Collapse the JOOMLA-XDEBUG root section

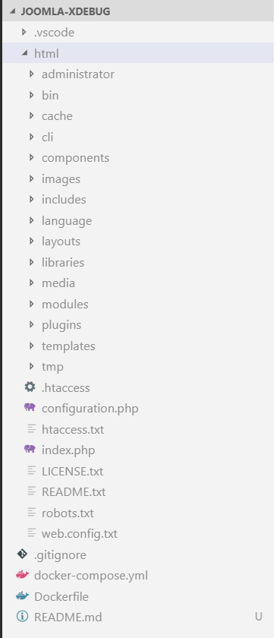click(x=12, y=11)
